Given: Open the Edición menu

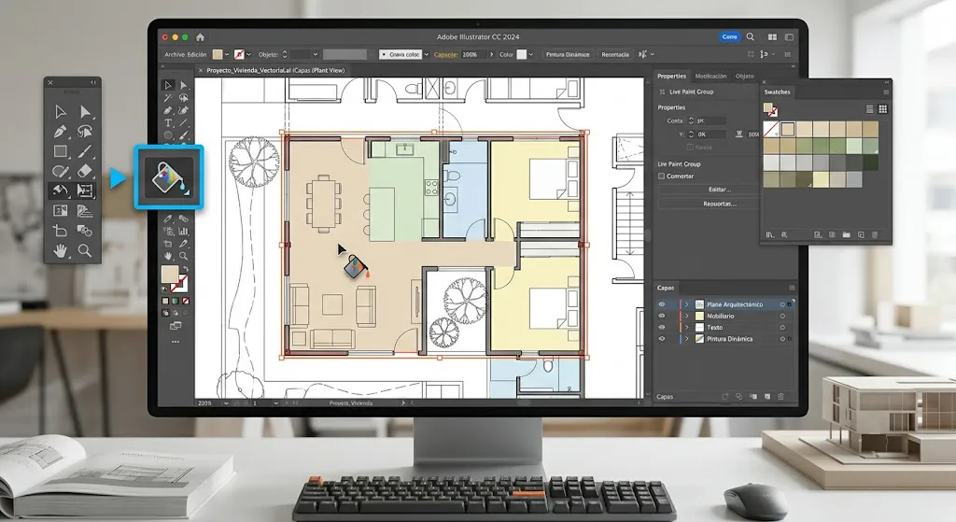Looking at the screenshot, I should (x=197, y=54).
